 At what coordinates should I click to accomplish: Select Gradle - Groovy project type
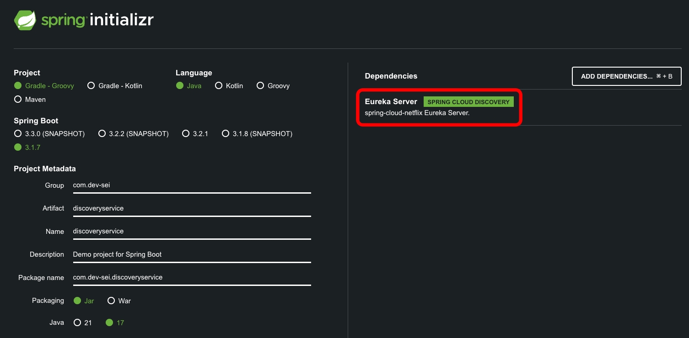click(44, 86)
